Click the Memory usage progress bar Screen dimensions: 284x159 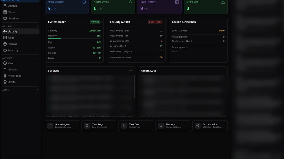click(74, 38)
